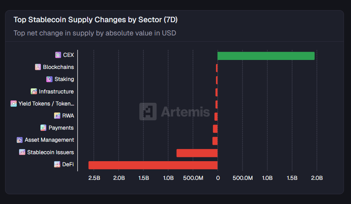Click the CEX sector icon

point(58,55)
